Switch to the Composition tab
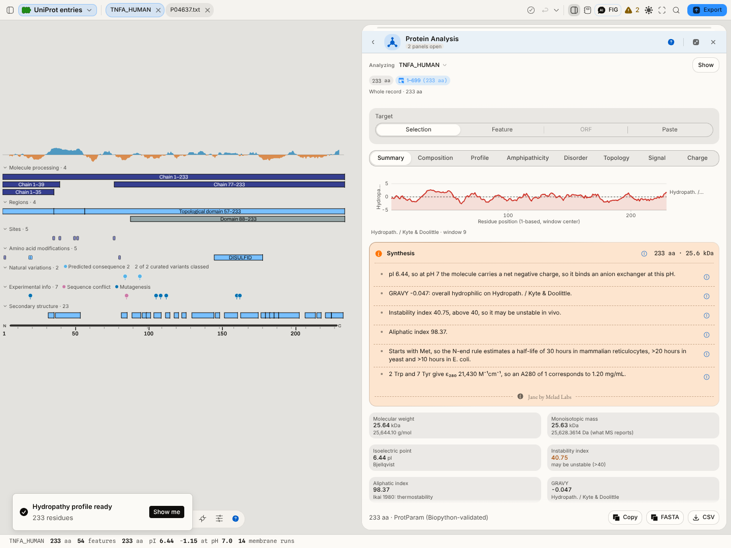This screenshot has height=548, width=731. point(436,158)
